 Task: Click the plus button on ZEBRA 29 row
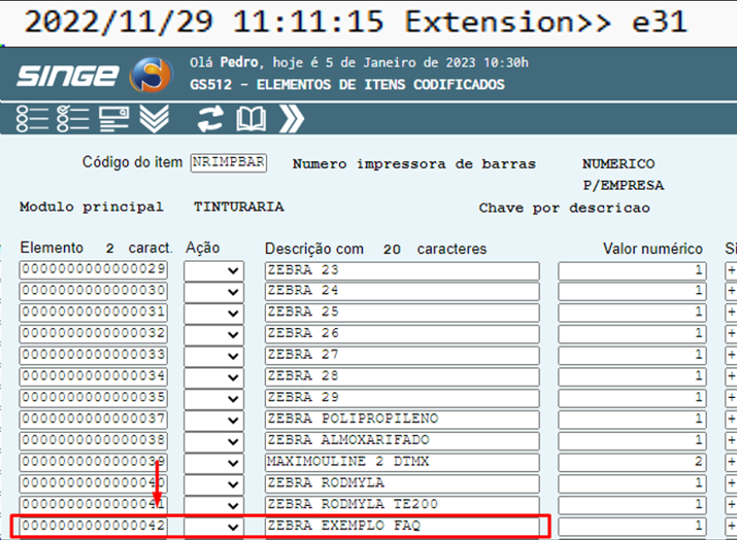(x=731, y=398)
